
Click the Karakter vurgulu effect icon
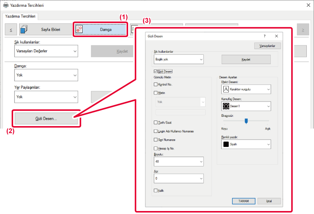click(226, 89)
